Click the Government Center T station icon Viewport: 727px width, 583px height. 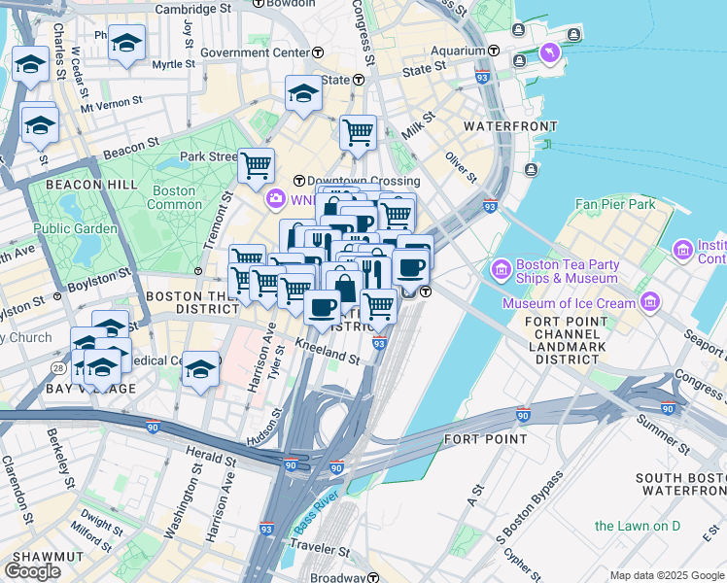click(x=318, y=52)
